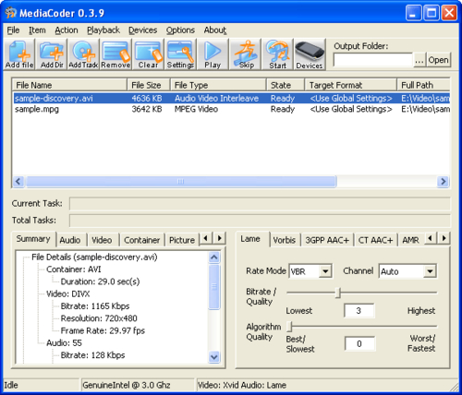Viewport: 462px width, 395px height.
Task: Sort list by File Name column header
Action: tap(69, 85)
